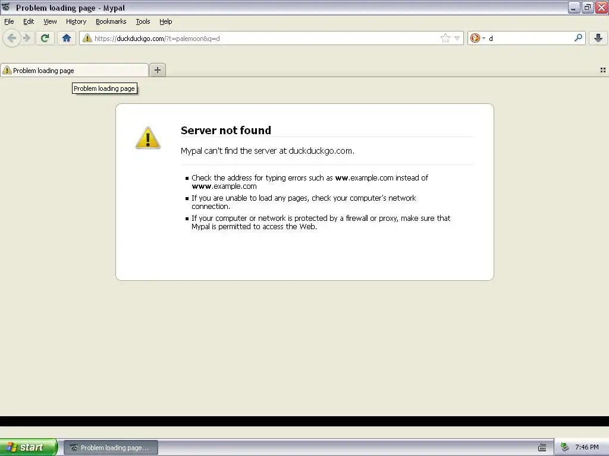This screenshot has height=456, width=609.
Task: Close the Mypal window
Action: (602, 7)
